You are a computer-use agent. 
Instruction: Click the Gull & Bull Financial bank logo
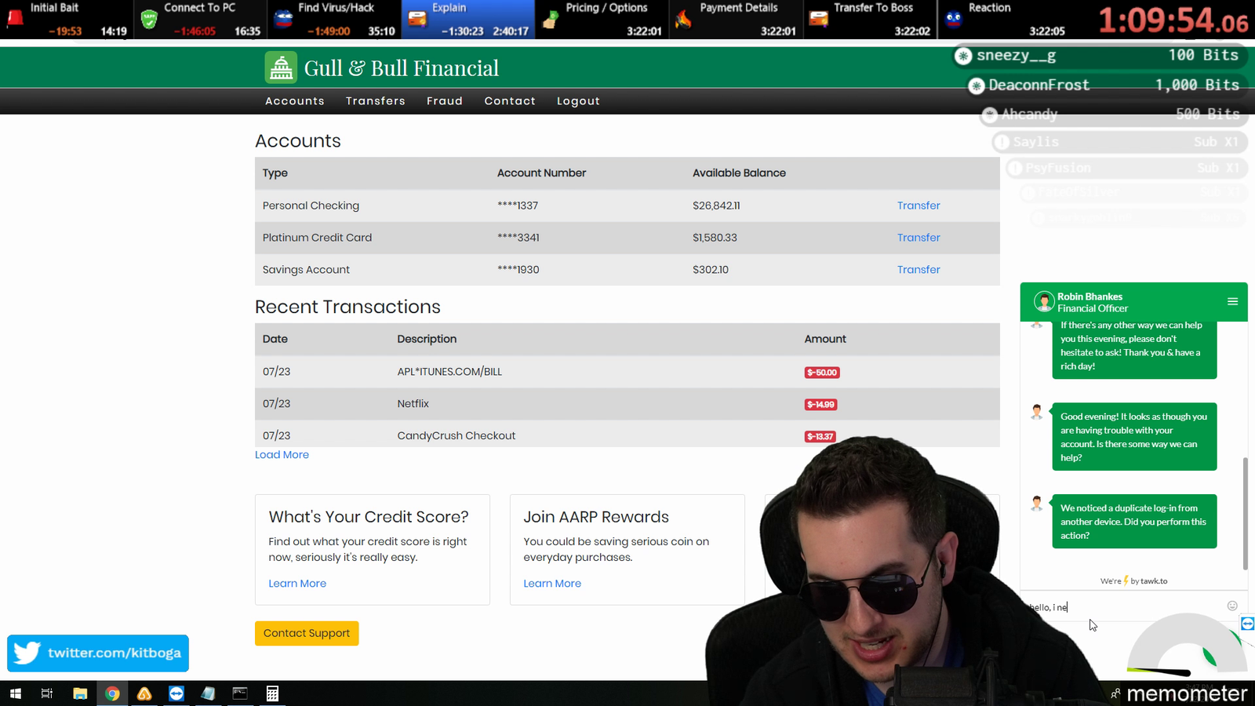281,67
